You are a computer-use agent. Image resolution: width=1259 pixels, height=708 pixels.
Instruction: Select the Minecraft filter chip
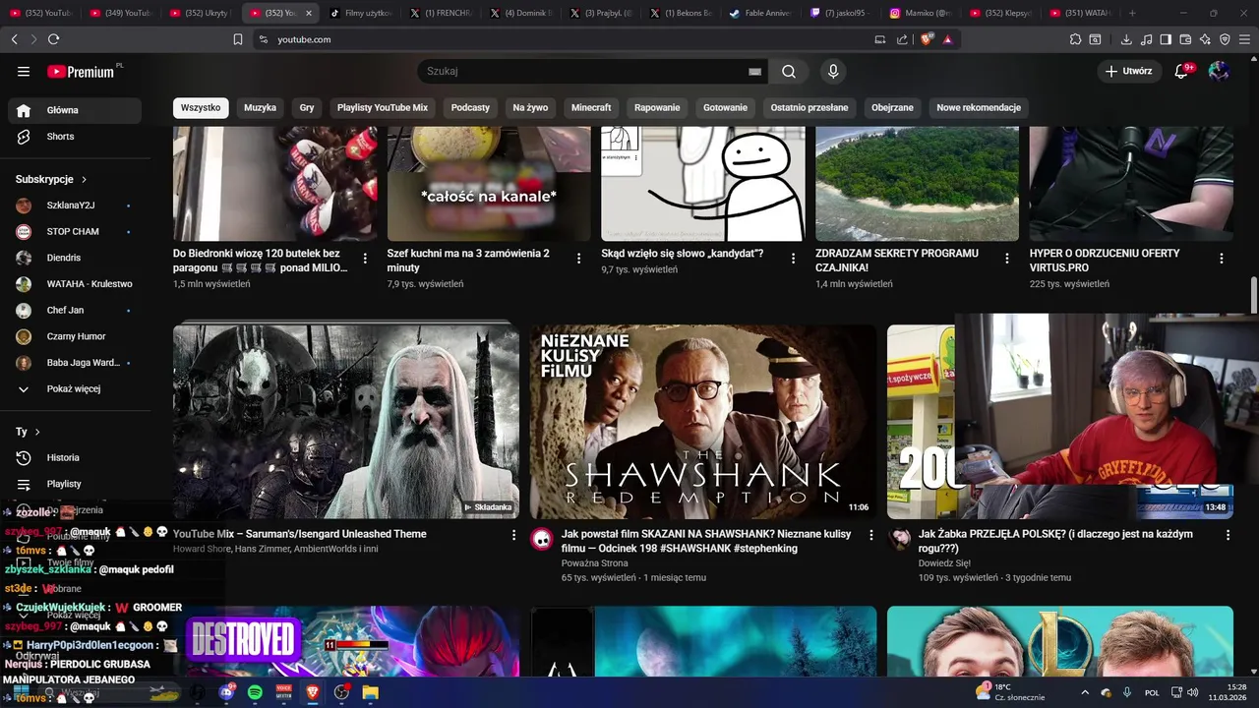pos(591,108)
